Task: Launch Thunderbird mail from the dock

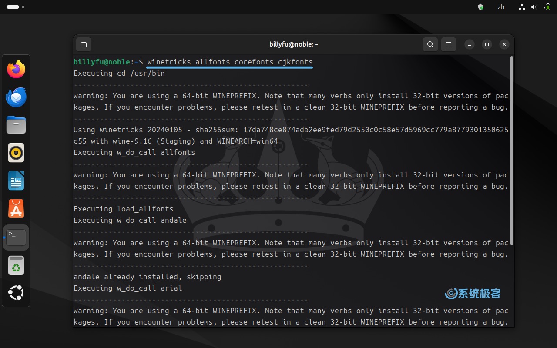Action: [x=16, y=97]
